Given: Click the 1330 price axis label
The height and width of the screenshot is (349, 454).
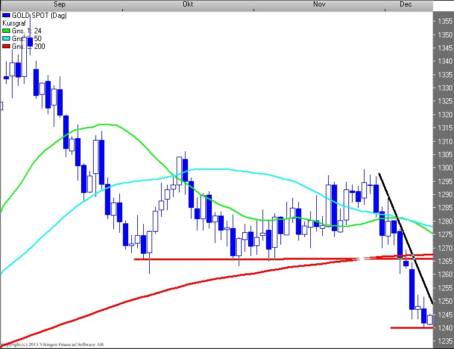Looking at the screenshot, I should (x=444, y=88).
